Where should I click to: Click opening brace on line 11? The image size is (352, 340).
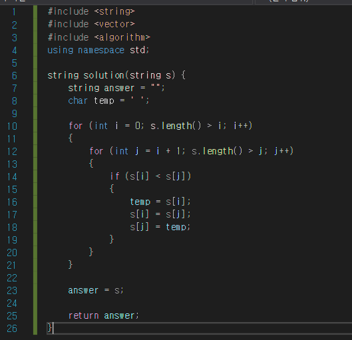pyautogui.click(x=71, y=138)
